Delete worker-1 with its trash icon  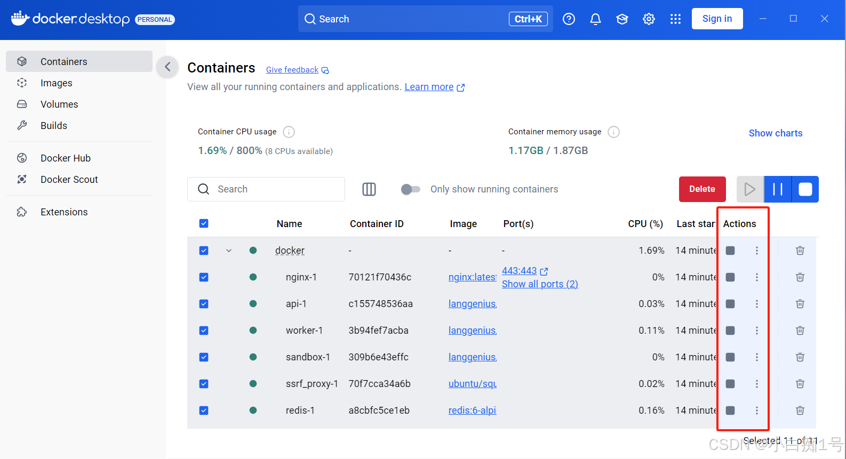pos(800,331)
